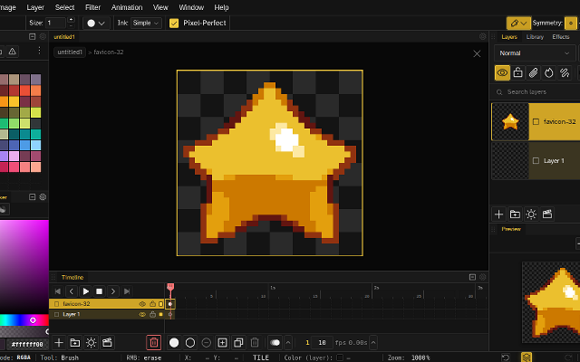This screenshot has width=580, height=362.
Task: Check the favicon-32 checkbox in Layers panel
Action: pos(536,121)
